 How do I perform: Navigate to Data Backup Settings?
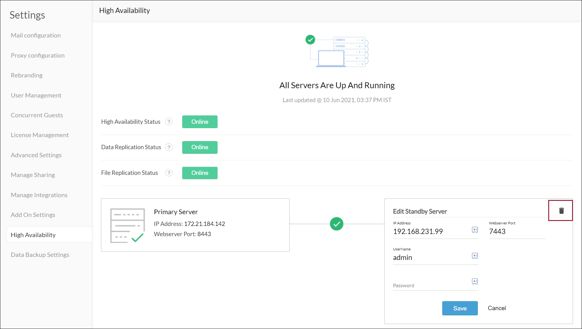[x=40, y=255]
